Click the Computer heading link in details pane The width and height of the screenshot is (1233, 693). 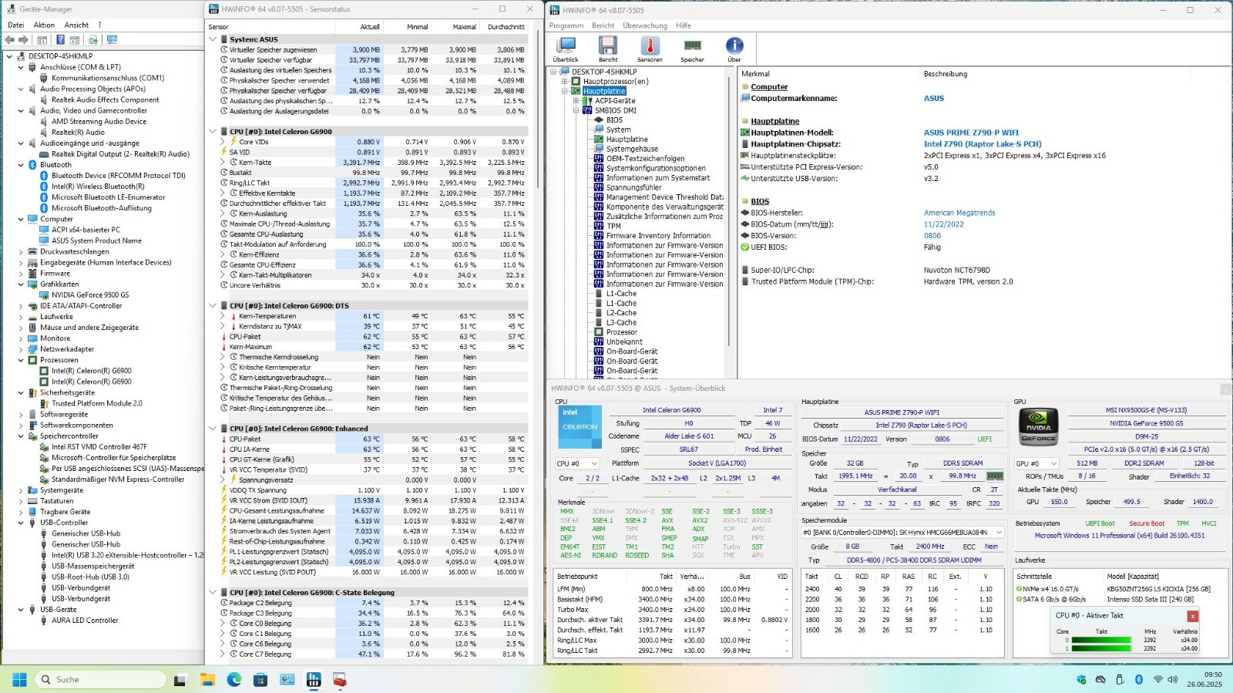[769, 87]
